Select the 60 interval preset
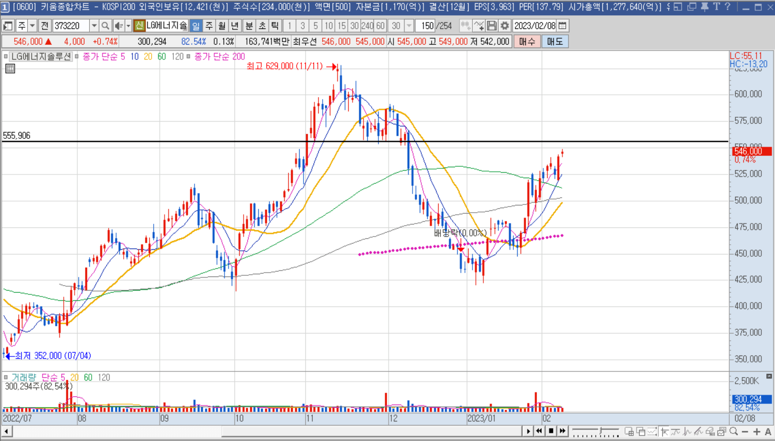Image resolution: width=775 pixels, height=441 pixels. (x=380, y=26)
